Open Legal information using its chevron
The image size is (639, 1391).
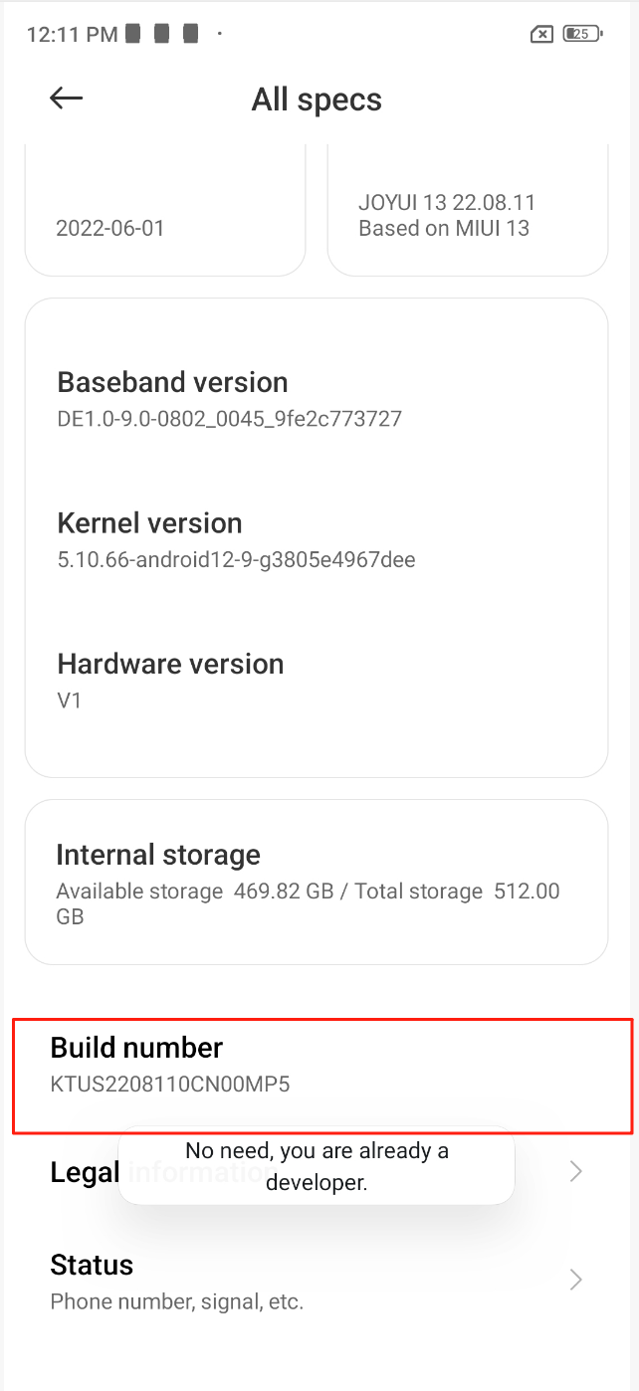coord(575,1172)
